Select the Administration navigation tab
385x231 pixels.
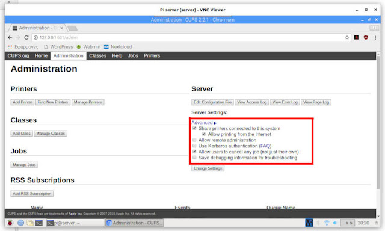68,56
